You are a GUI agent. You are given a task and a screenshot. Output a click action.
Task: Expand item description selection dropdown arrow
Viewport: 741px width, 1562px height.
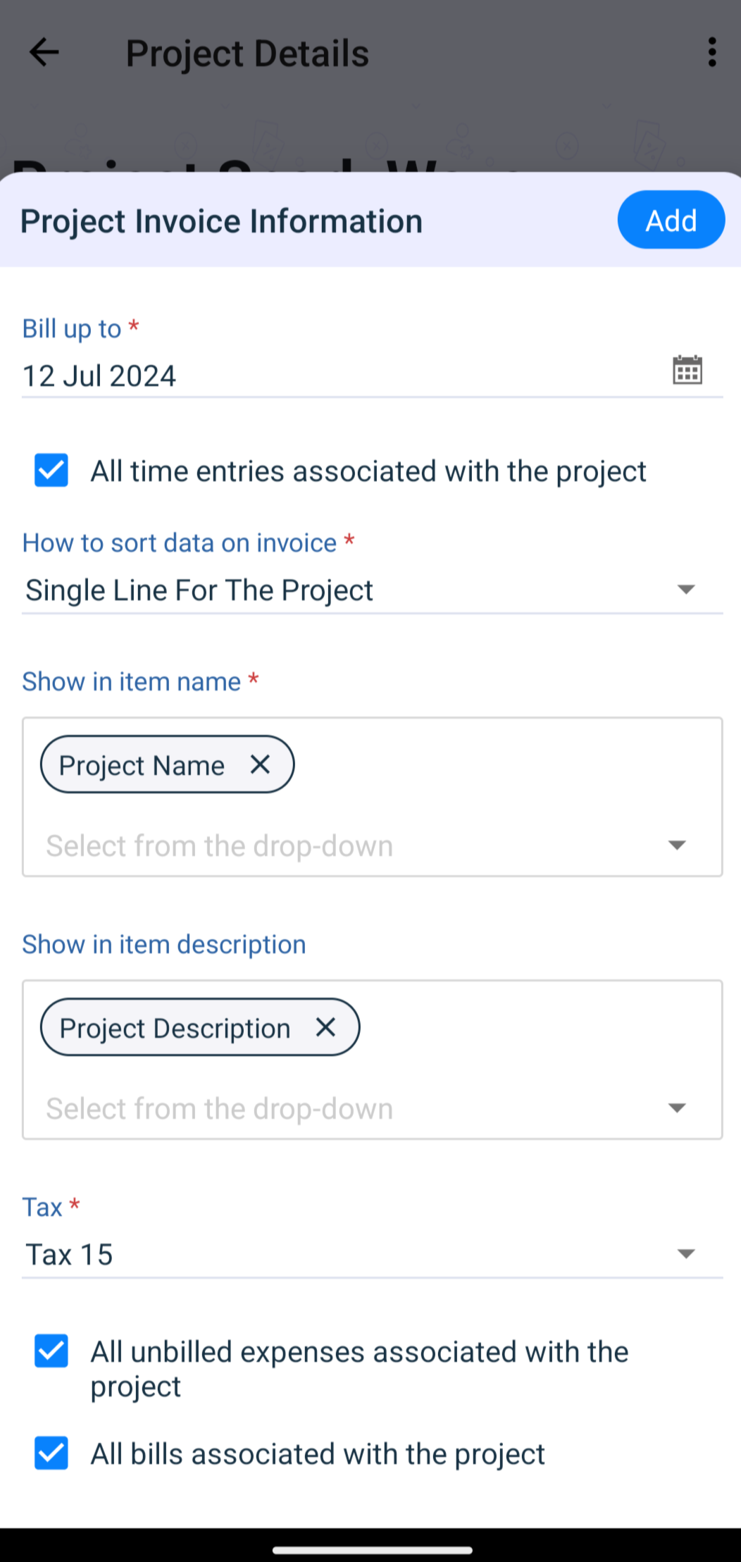pyautogui.click(x=676, y=1108)
